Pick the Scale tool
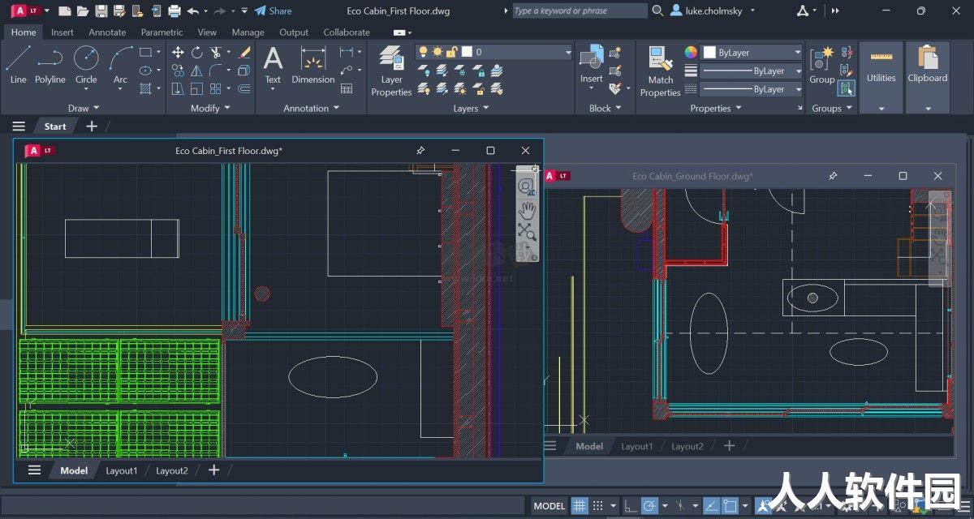The image size is (974, 519). click(197, 88)
